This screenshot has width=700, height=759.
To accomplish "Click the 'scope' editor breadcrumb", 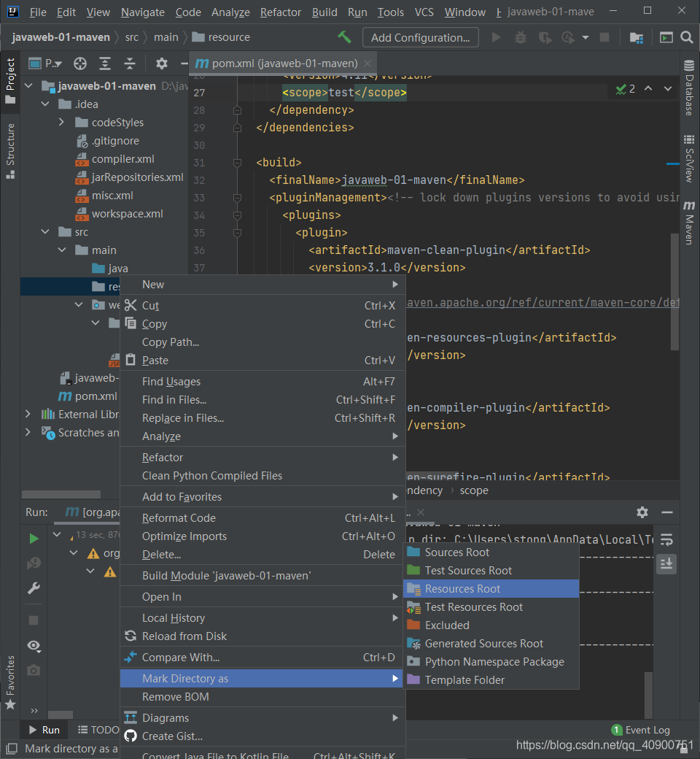I will coord(474,490).
